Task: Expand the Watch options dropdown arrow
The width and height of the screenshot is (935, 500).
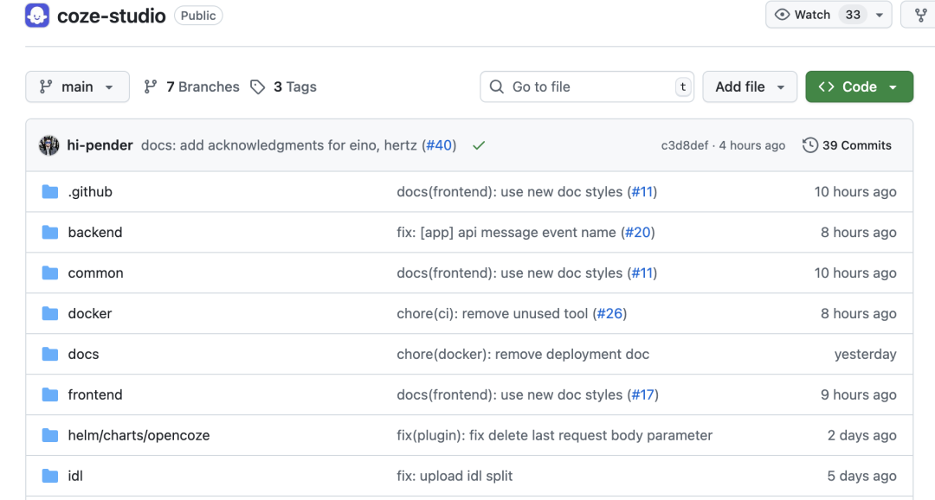Action: (880, 15)
